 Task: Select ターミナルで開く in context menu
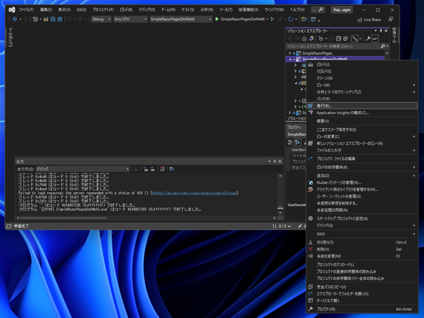362,301
